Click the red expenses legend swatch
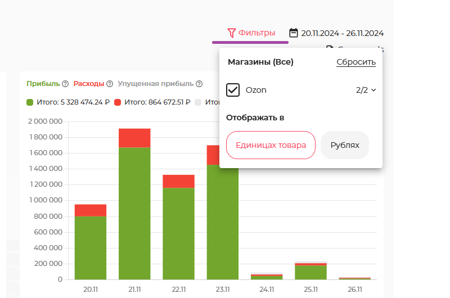The image size is (450, 298). pos(118,102)
